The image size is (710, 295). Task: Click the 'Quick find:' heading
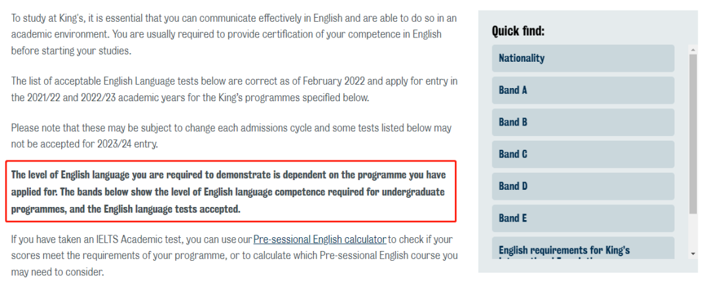[518, 32]
